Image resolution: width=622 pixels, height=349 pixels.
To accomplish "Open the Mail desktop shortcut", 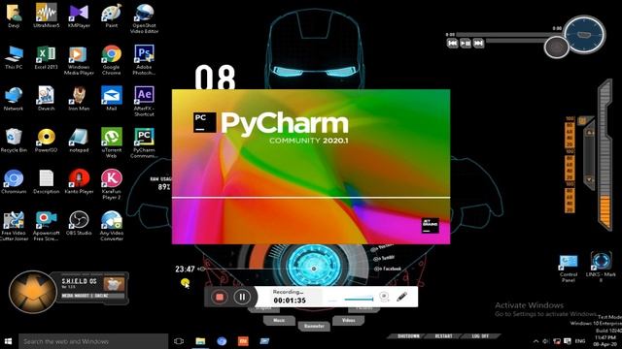I will 112,99.
